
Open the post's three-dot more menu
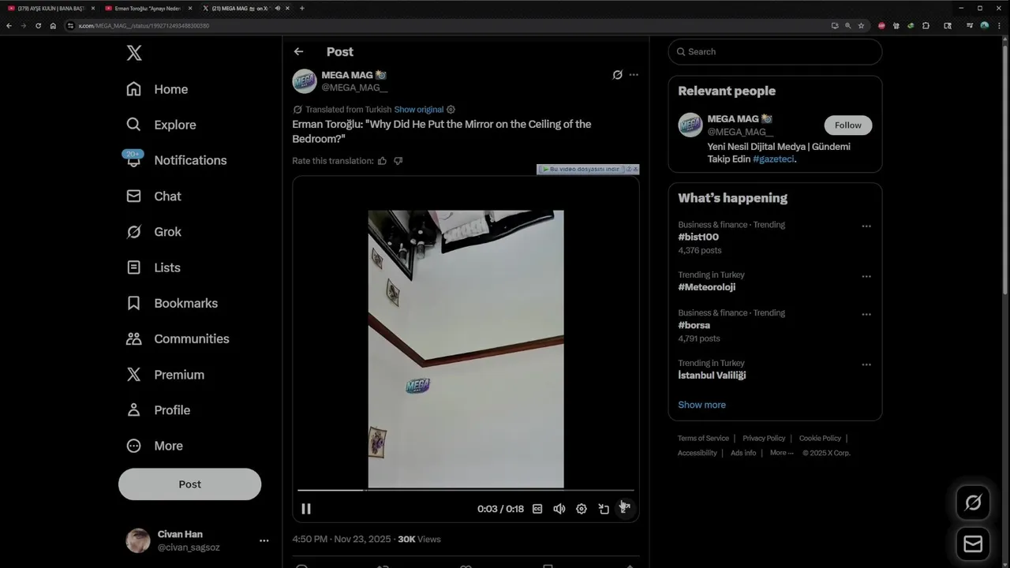point(634,75)
